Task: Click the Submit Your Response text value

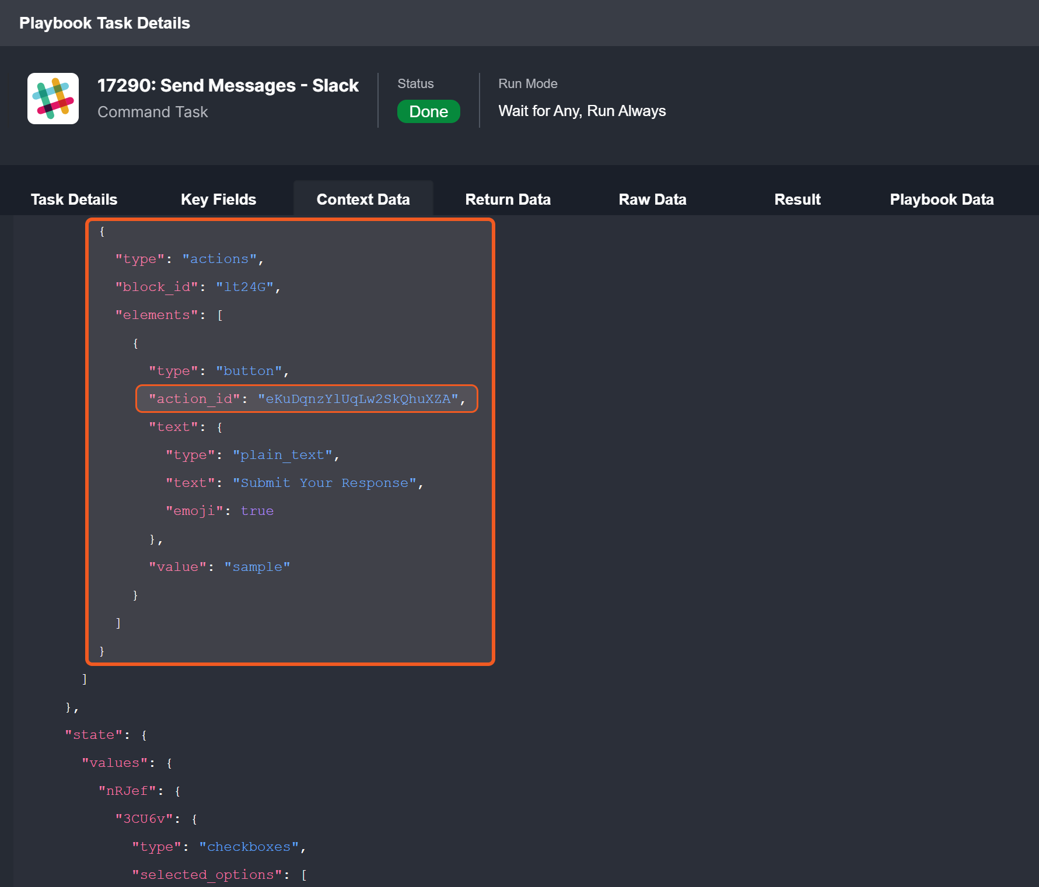Action: (324, 483)
